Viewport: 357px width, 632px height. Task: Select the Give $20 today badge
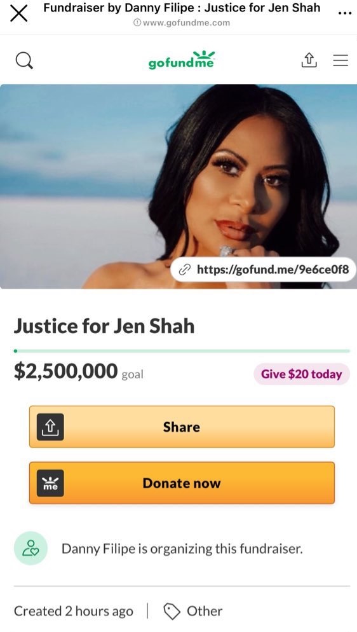[x=302, y=374]
